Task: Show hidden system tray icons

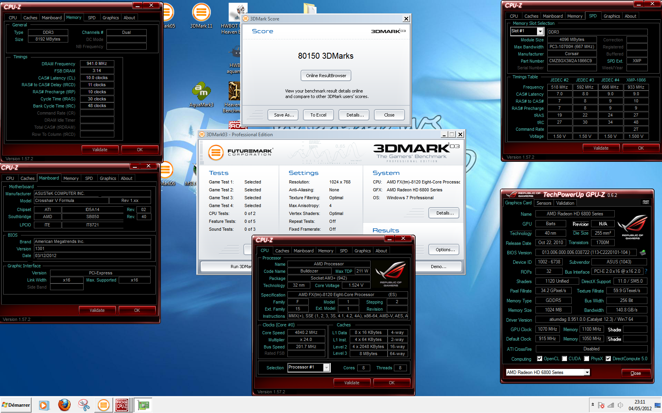Action: [593, 405]
